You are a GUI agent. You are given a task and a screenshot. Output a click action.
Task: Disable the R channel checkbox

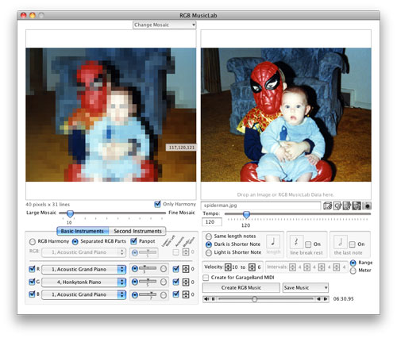(x=32, y=269)
